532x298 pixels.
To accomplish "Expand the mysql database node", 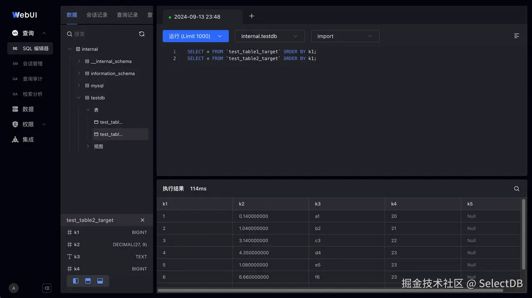I will [79, 86].
